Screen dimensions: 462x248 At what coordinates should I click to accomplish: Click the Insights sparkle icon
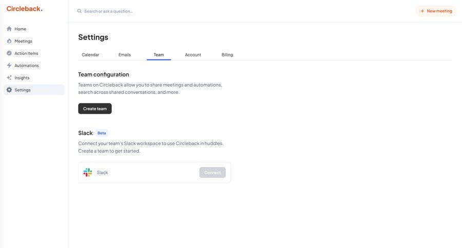coord(9,78)
